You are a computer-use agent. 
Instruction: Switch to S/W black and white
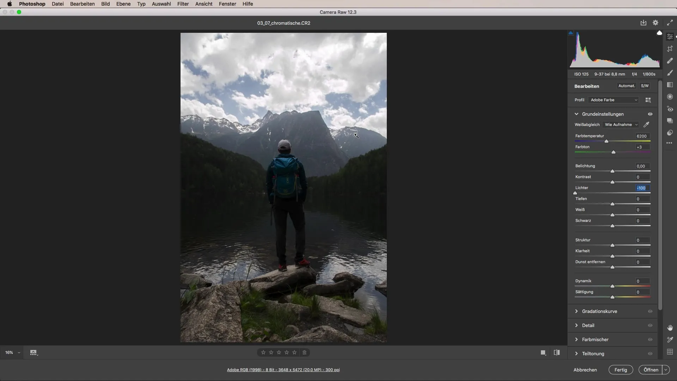coord(645,86)
